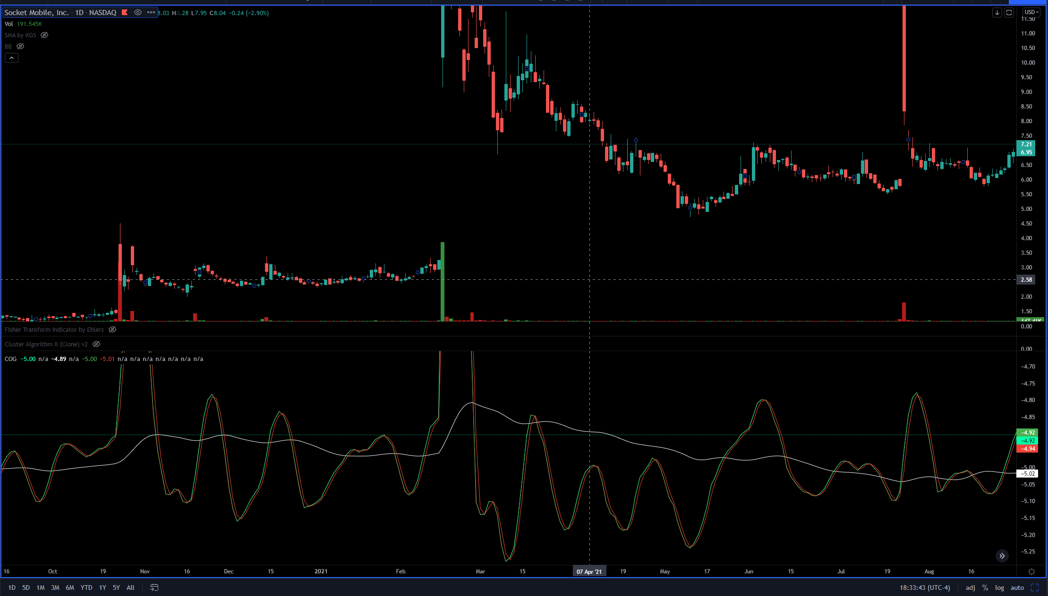1048x596 pixels.
Task: Toggle percent scale with the % button
Action: [x=985, y=588]
